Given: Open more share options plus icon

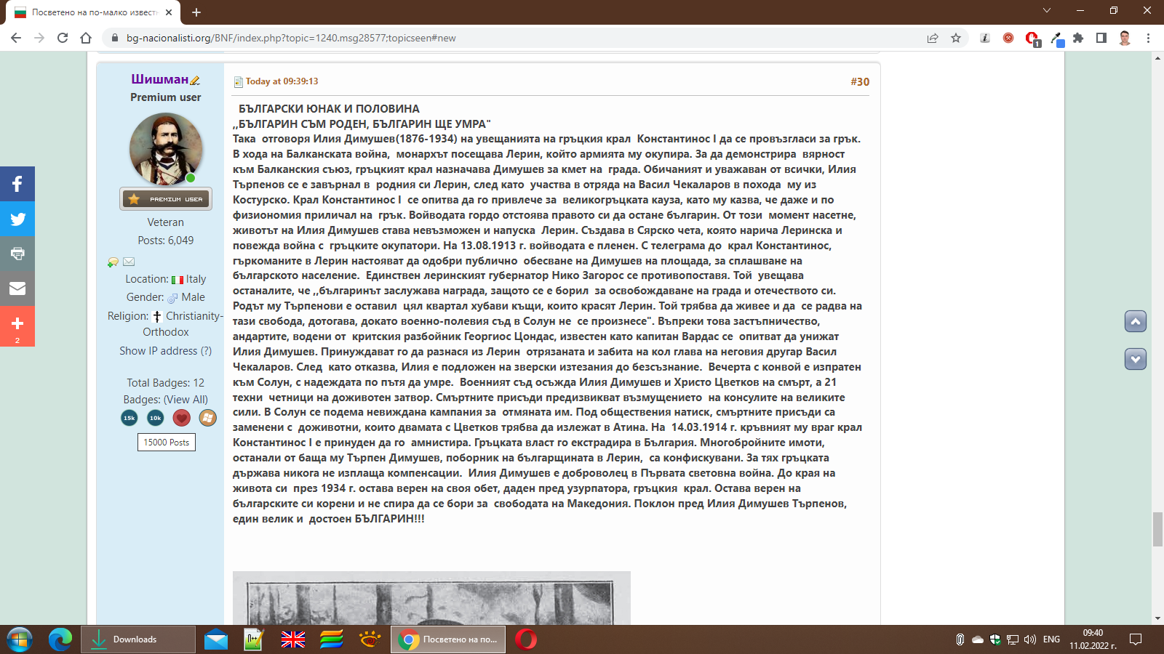Looking at the screenshot, I should (17, 326).
